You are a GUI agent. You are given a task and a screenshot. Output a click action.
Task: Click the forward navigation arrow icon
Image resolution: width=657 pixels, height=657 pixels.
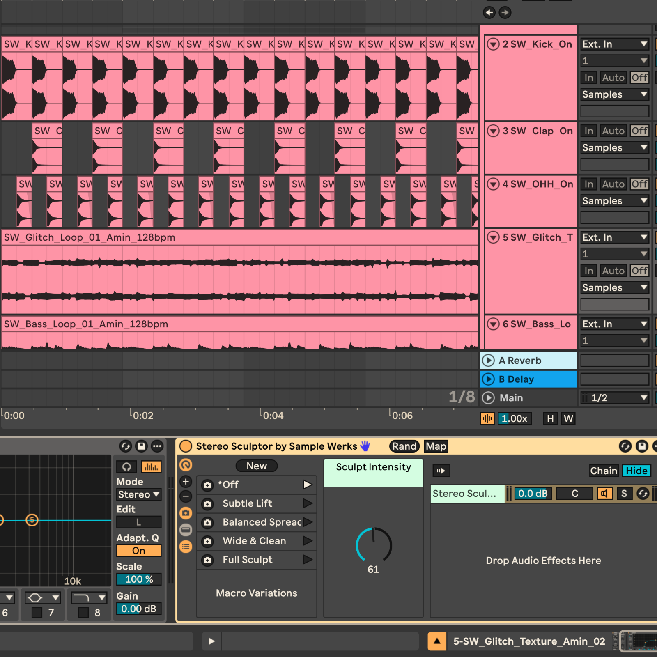coord(505,13)
